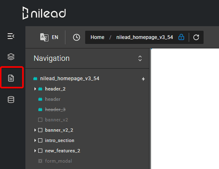Open the database icon in sidebar

pyautogui.click(x=11, y=100)
